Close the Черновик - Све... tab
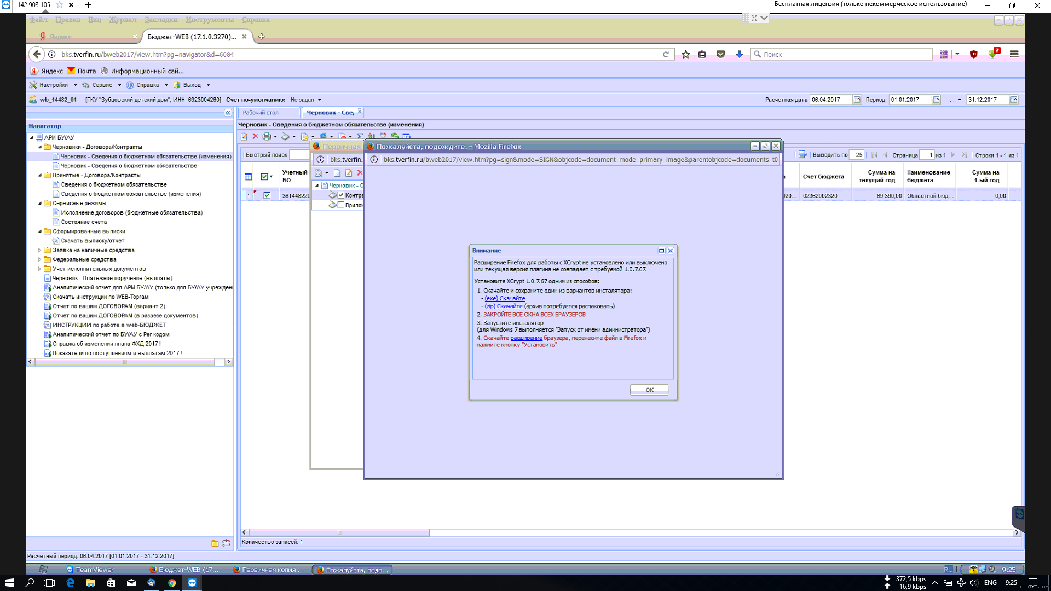This screenshot has width=1051, height=591. click(360, 111)
